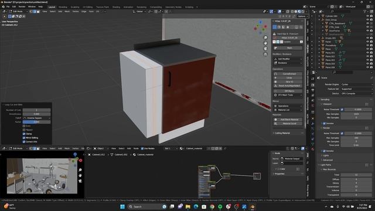
Task: Select edge selection mode in 3D viewport
Action: pos(35,12)
